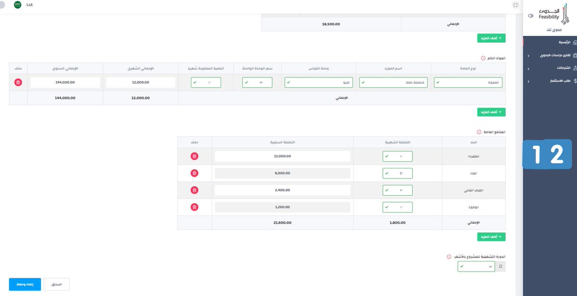This screenshot has height=296, width=577.
Task: Expand طلب الاستثمار menu chevron
Action: point(528,81)
